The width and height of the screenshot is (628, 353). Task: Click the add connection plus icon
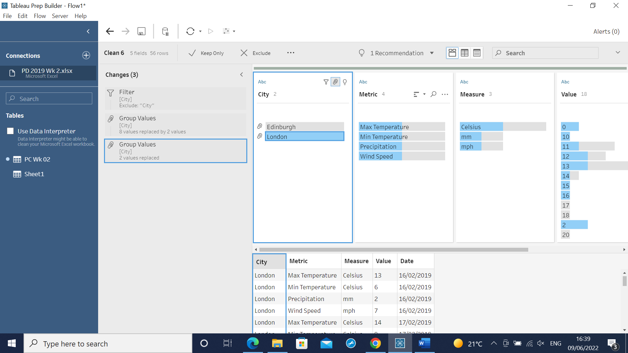click(86, 56)
